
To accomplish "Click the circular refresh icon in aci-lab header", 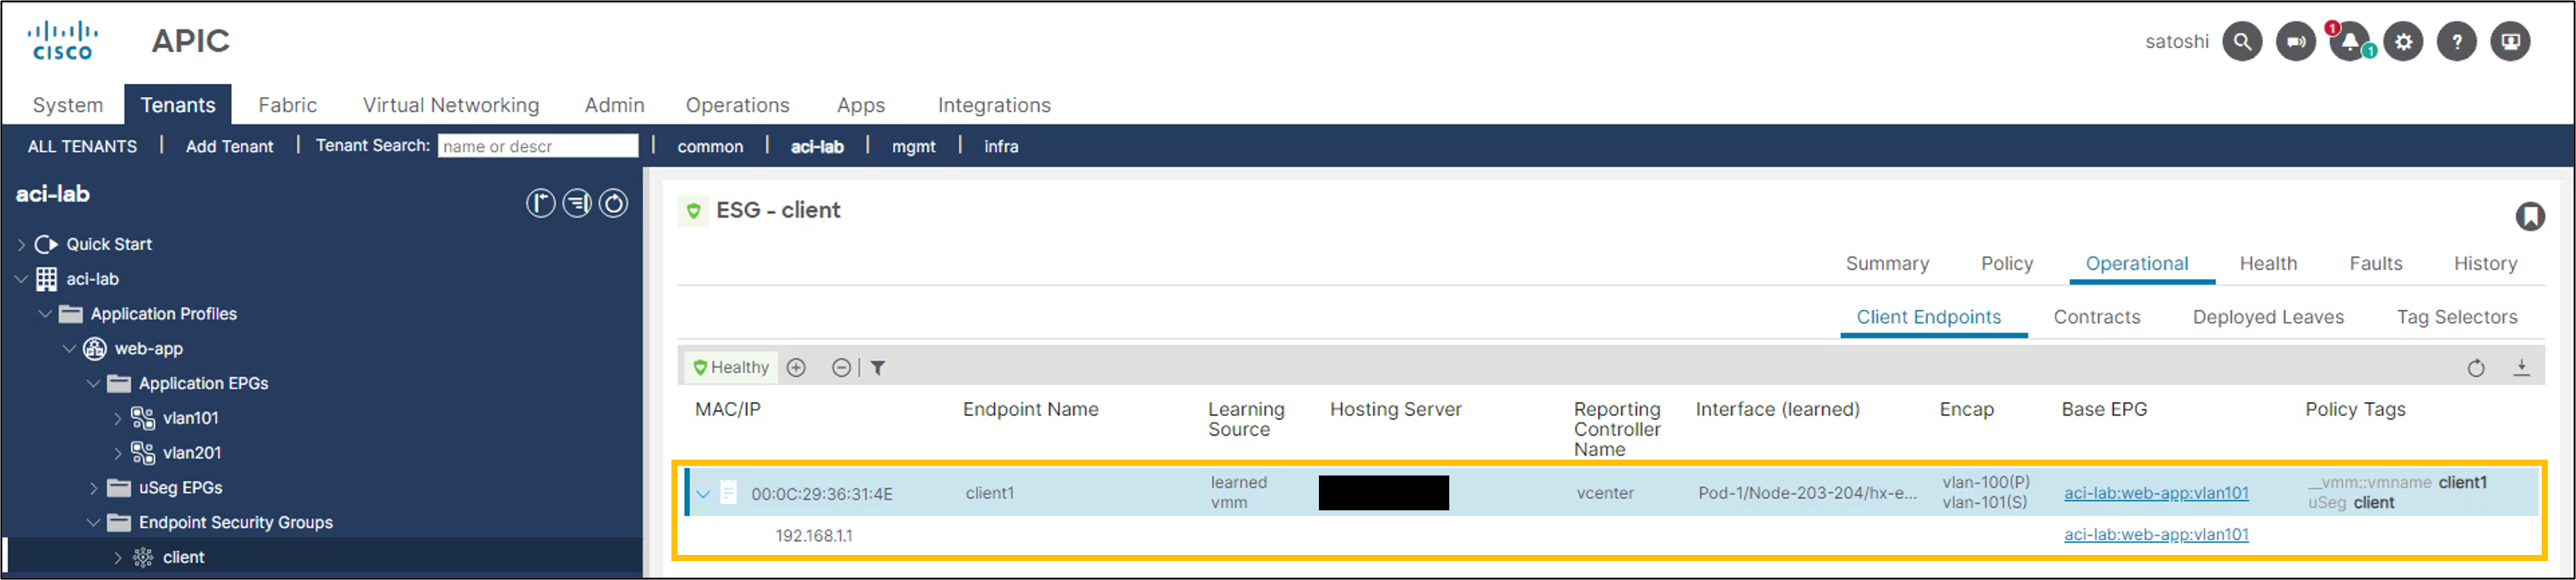I will (x=613, y=204).
